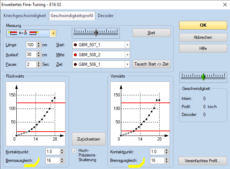This screenshot has width=230, height=169.
Task: Reset profile with Zurücksetzen button
Action: pos(89,139)
